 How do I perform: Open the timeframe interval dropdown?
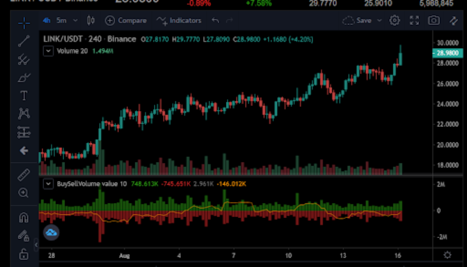(x=75, y=20)
